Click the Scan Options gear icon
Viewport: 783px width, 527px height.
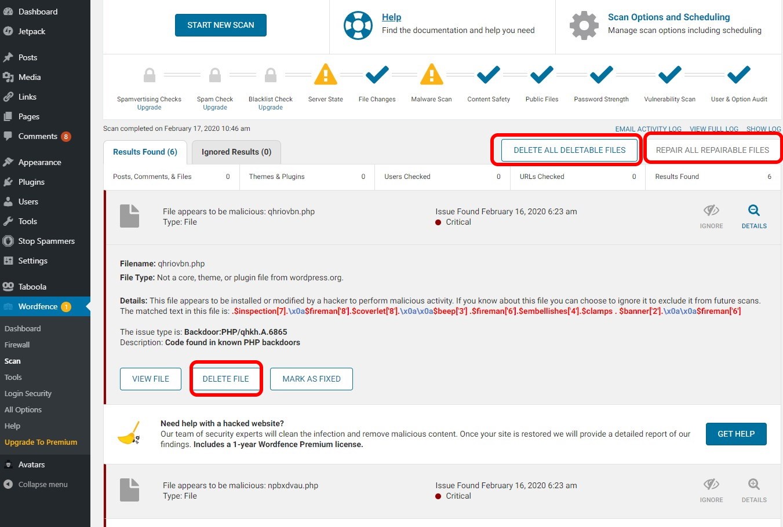pos(584,25)
